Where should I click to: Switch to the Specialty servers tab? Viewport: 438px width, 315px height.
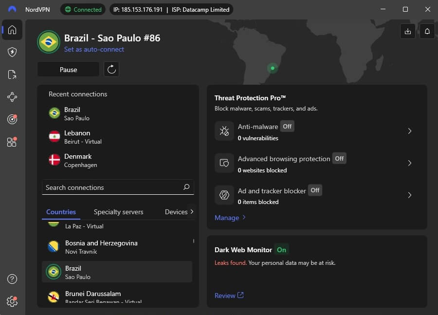[118, 212]
